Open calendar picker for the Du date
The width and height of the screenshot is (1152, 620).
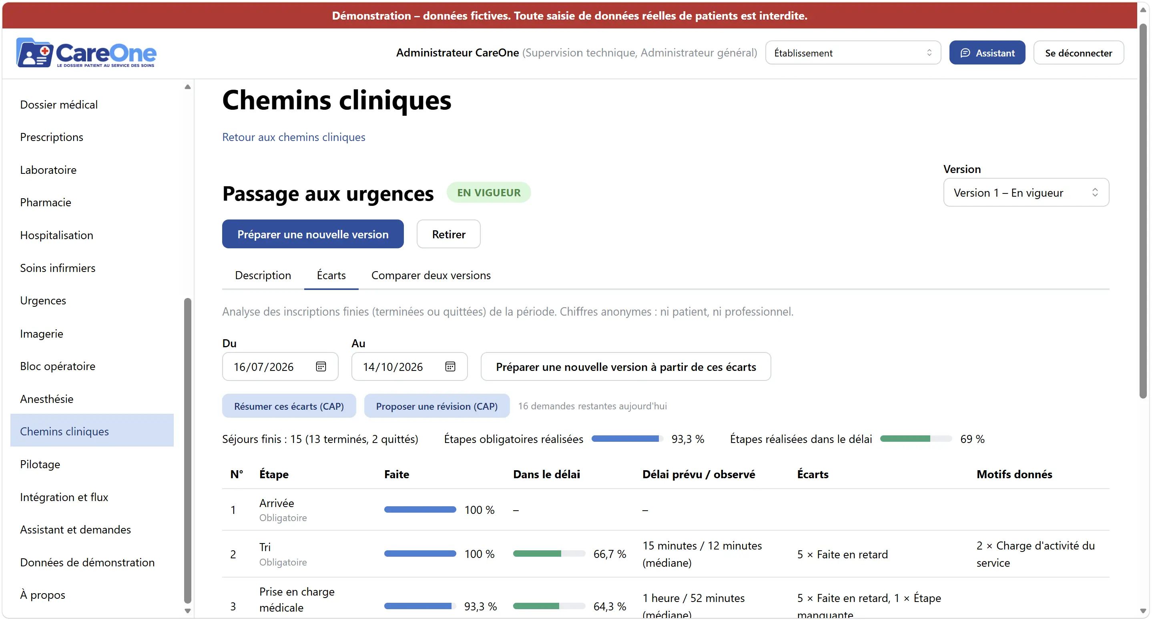pos(321,367)
